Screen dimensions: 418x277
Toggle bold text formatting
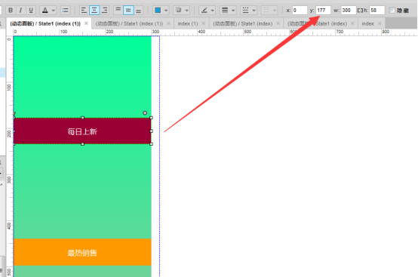[x=11, y=11]
